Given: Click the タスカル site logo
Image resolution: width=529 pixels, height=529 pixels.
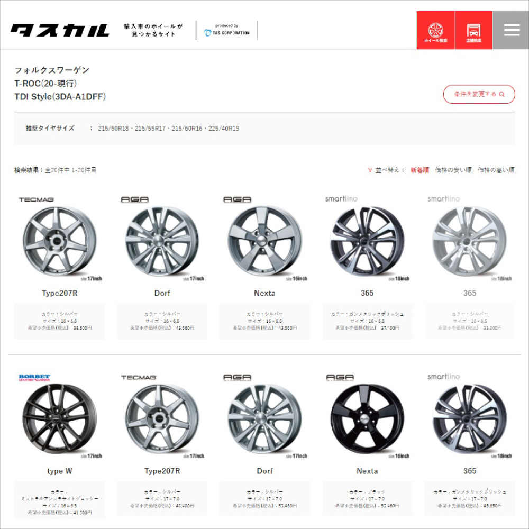Looking at the screenshot, I should (60, 30).
